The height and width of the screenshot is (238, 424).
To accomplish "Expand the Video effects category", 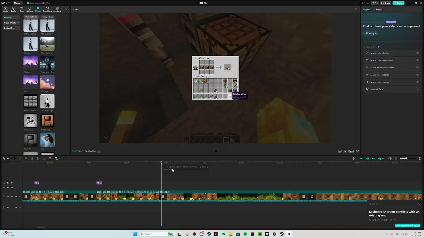I will (11, 23).
